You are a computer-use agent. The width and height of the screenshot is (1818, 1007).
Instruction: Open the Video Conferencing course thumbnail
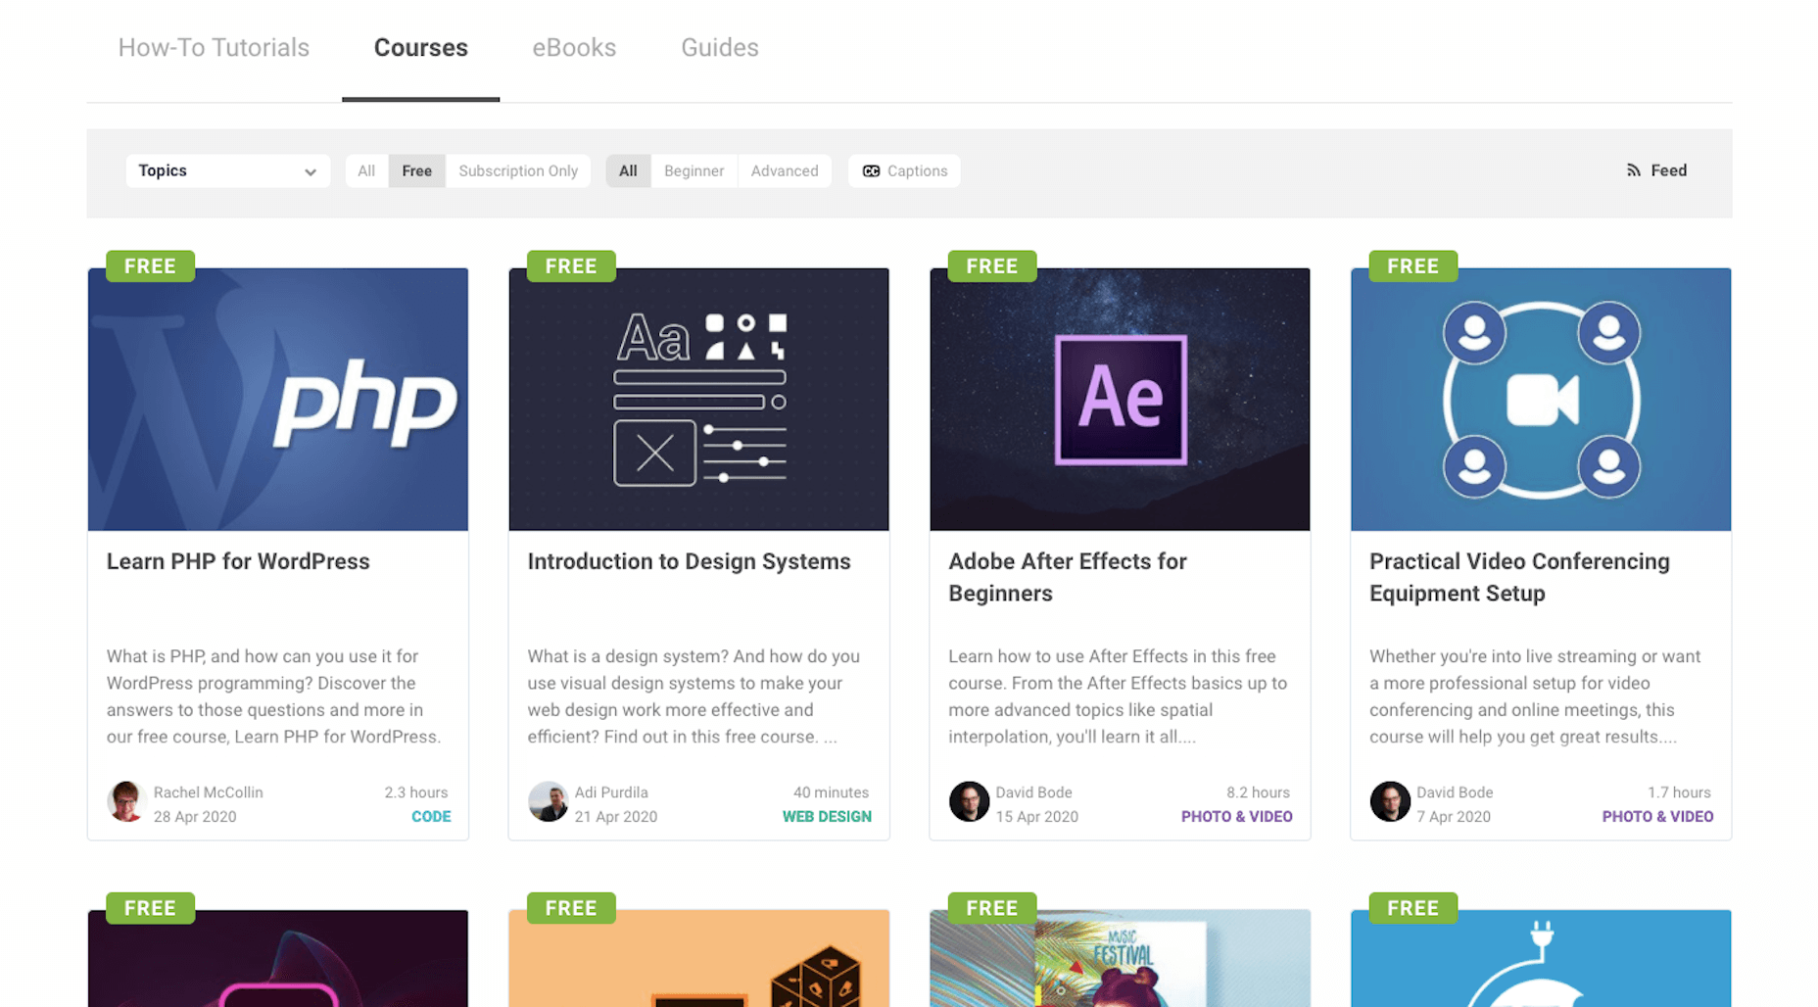(x=1541, y=400)
